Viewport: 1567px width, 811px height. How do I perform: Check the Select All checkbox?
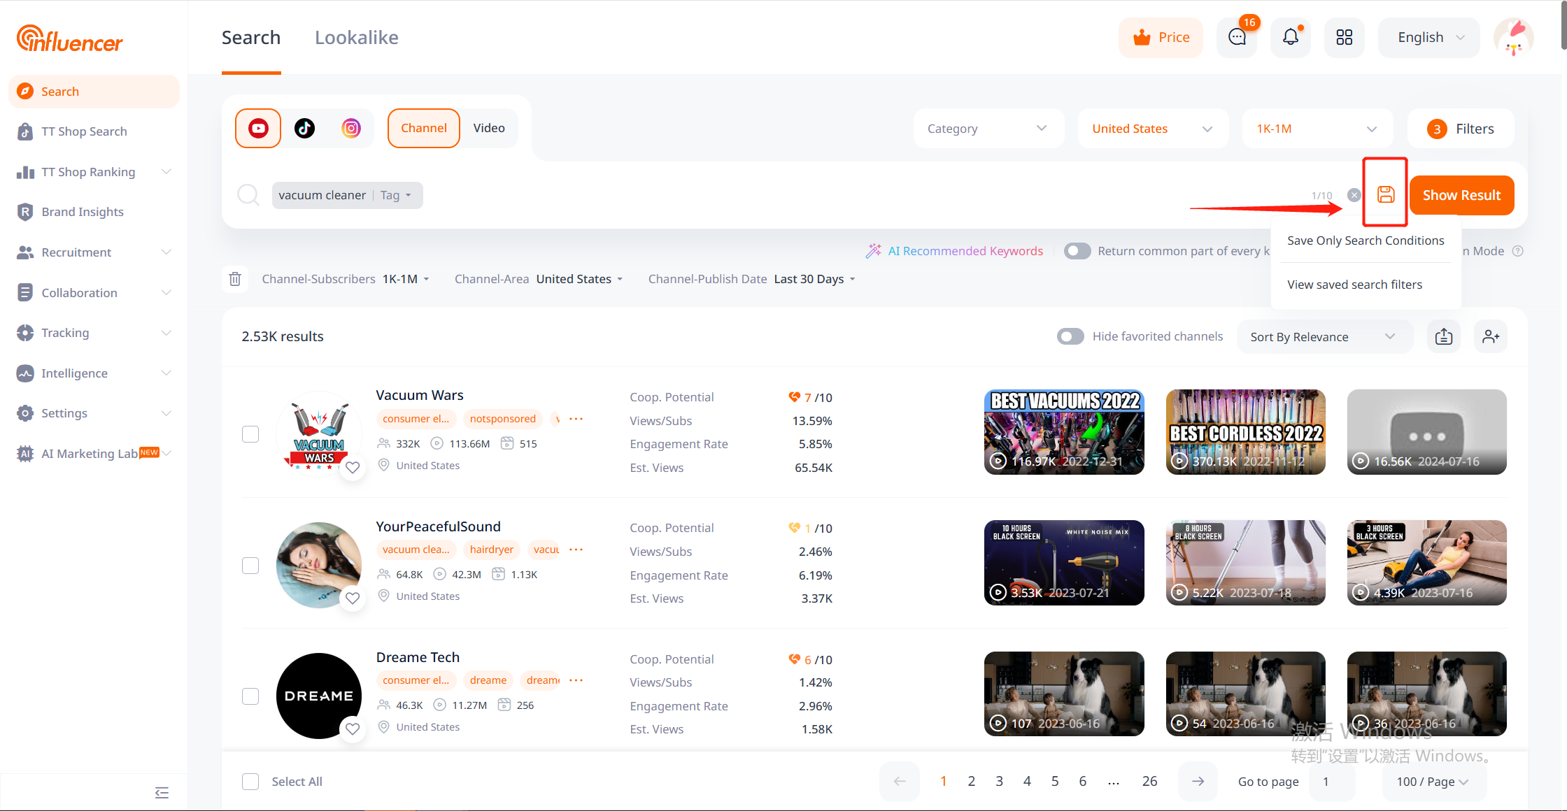point(250,782)
